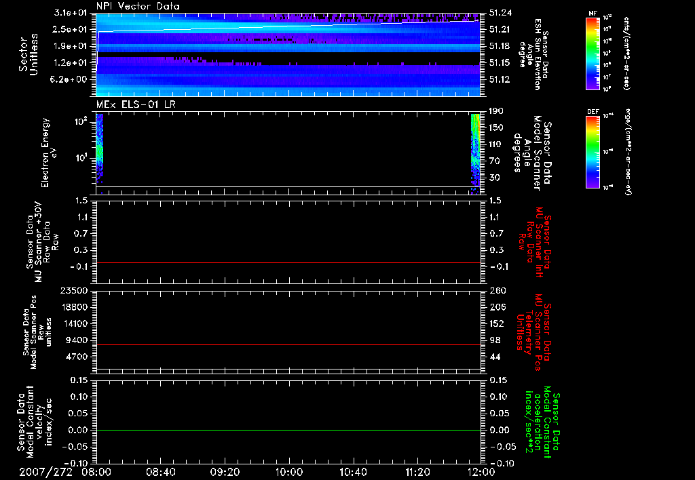Screen dimensions: 695x480
Task: Click the white sun elevation line in NPI panel
Action: click(288, 27)
